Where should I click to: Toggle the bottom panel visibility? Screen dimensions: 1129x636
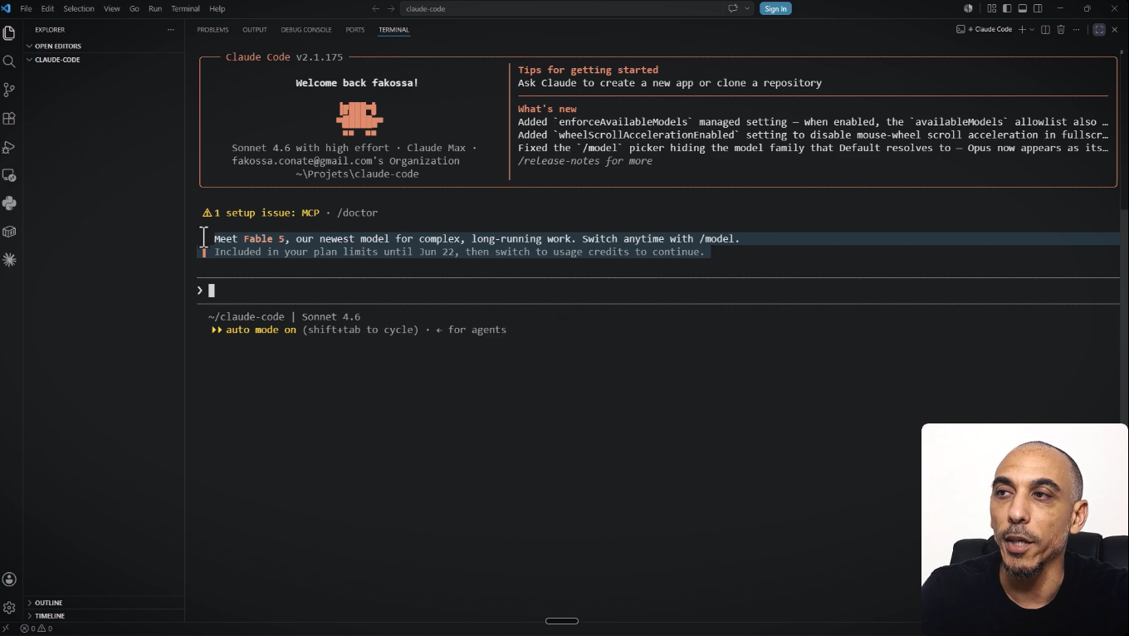[x=1023, y=8]
